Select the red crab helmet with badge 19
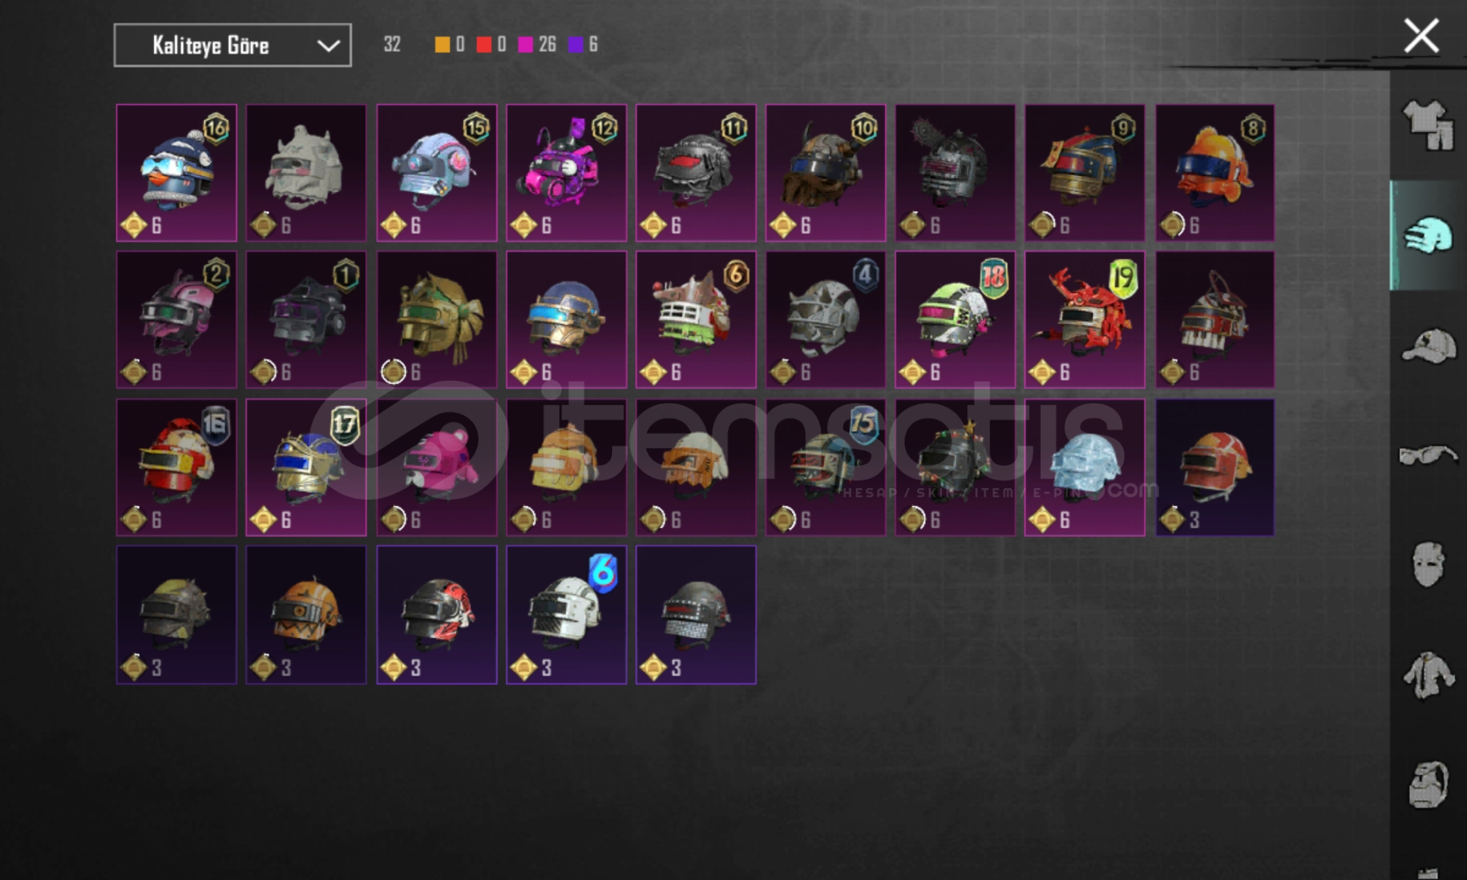1467x880 pixels. [1085, 319]
